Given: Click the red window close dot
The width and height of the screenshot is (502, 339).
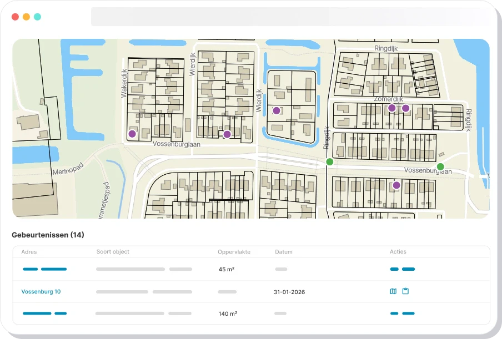Looking at the screenshot, I should 15,17.
